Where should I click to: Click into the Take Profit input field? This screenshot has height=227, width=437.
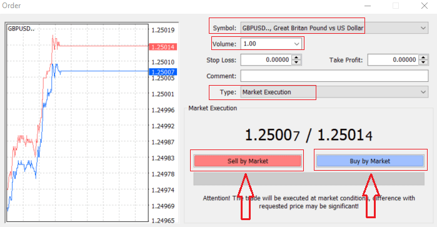click(x=393, y=59)
